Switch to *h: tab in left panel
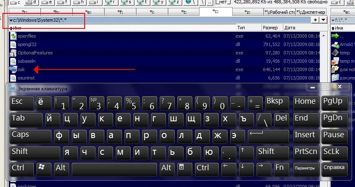This screenshot has width=355, height=187. [x=57, y=12]
